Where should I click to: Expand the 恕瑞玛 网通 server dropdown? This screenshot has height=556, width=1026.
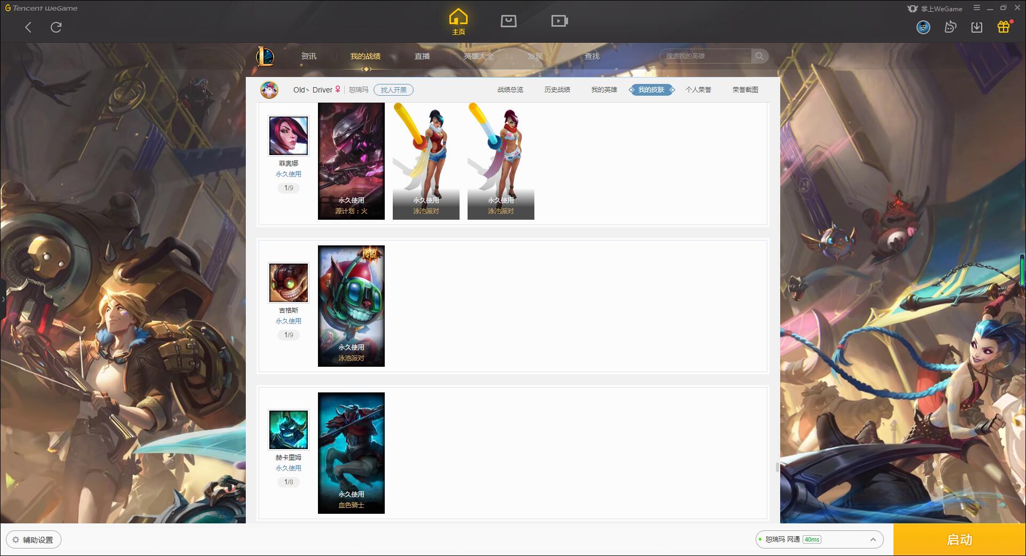[819, 539]
